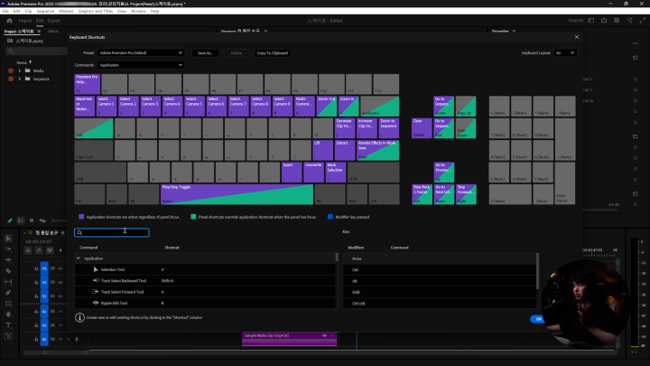Image resolution: width=650 pixels, height=366 pixels.
Task: Open the Graphics and Titles menu
Action: point(94,11)
